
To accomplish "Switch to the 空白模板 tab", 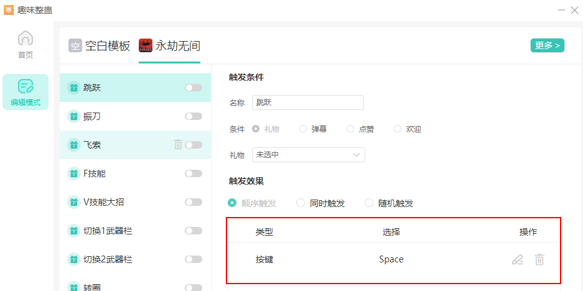I will (108, 46).
